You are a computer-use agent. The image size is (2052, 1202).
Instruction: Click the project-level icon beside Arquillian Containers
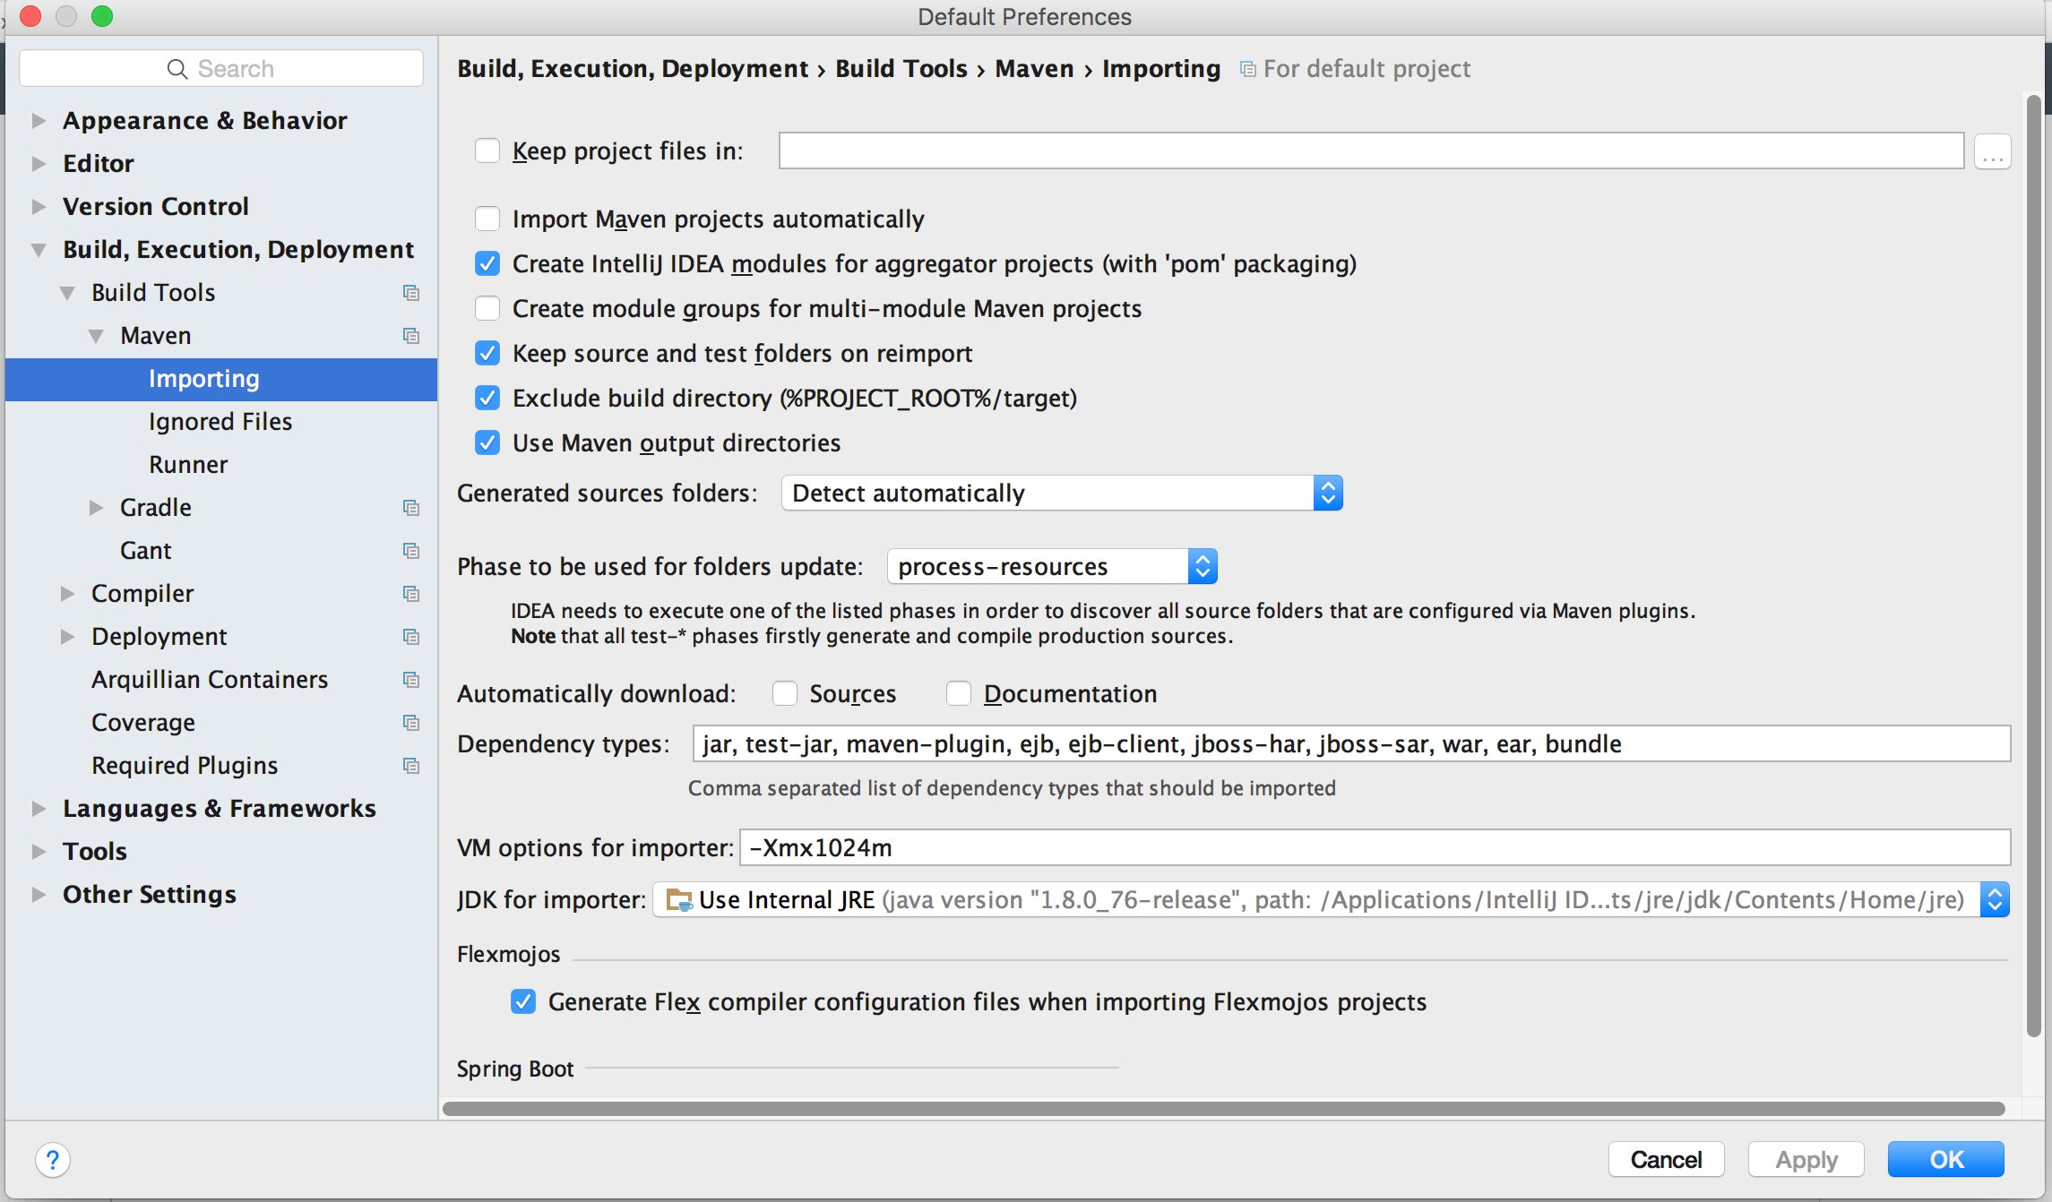411,680
